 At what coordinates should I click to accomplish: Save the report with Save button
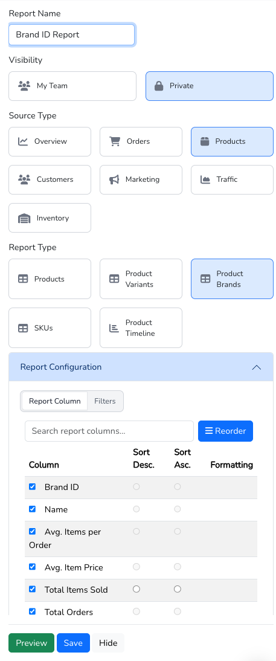point(73,643)
